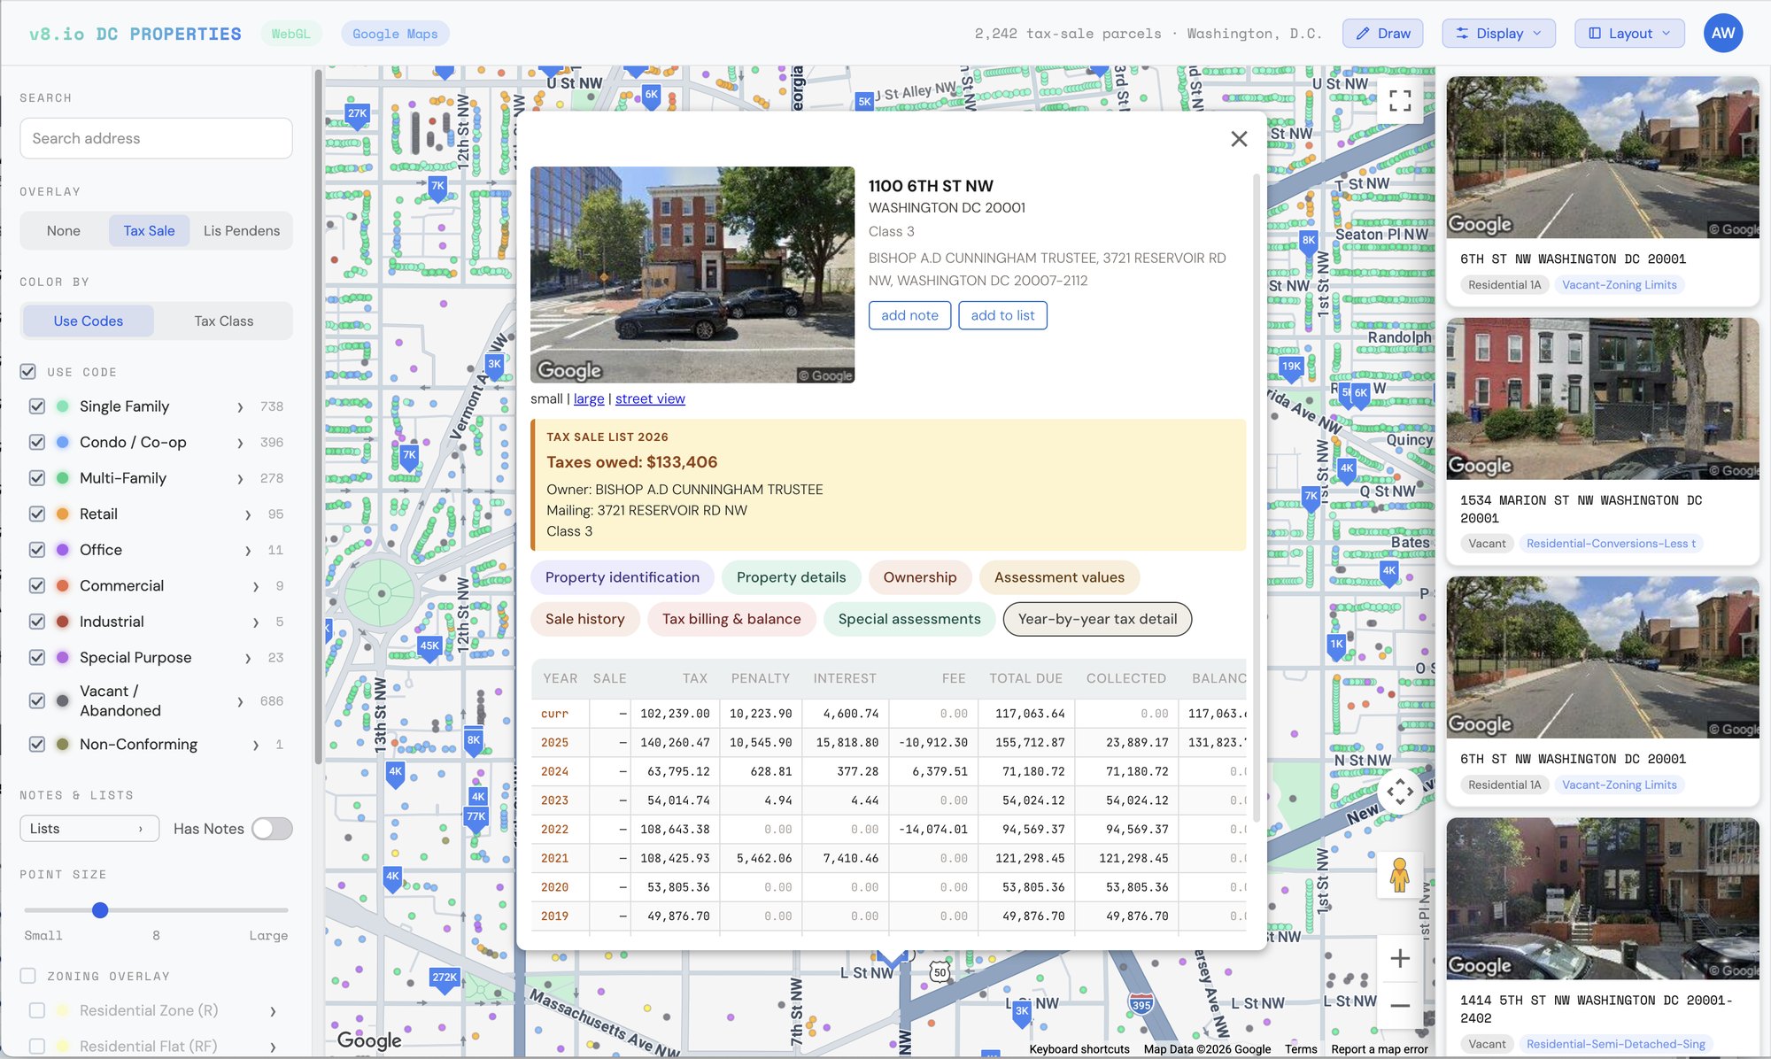
Task: Open Street View pegman icon
Action: (1400, 875)
